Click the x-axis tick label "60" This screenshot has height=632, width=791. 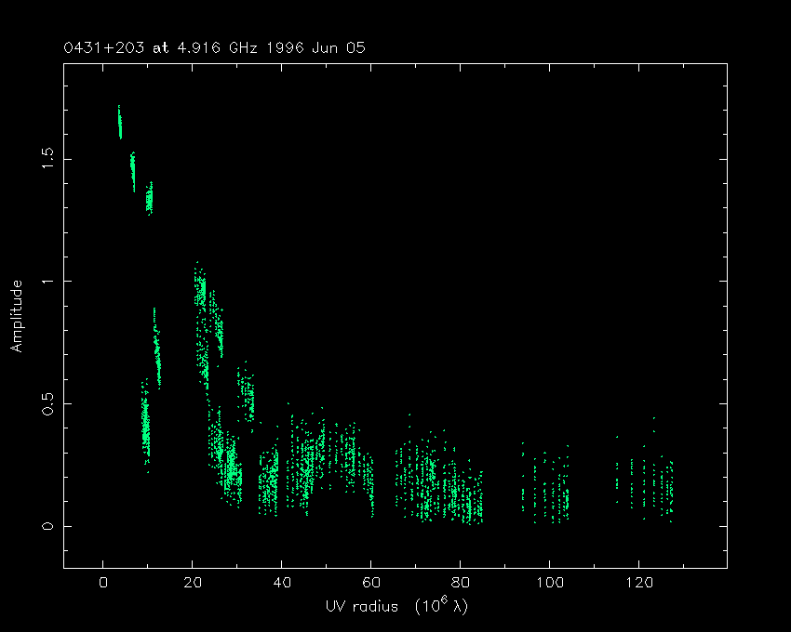click(x=370, y=583)
